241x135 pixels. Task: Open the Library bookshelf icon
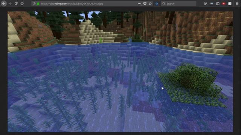[x=206, y=4]
